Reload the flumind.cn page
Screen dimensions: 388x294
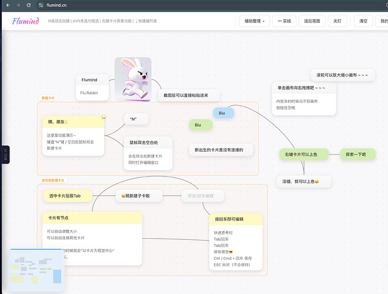click(x=29, y=5)
